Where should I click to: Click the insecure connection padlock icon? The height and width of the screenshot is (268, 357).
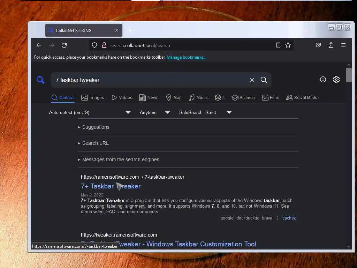click(x=104, y=45)
